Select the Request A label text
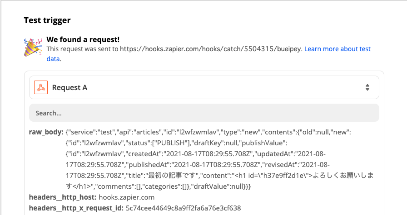Viewport: 407px width, 215px height. 69,87
